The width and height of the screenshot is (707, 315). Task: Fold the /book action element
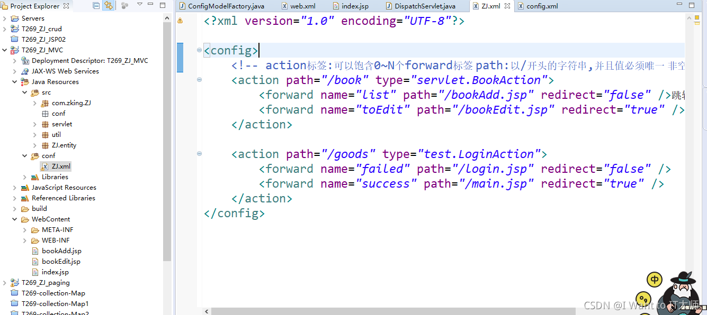199,80
